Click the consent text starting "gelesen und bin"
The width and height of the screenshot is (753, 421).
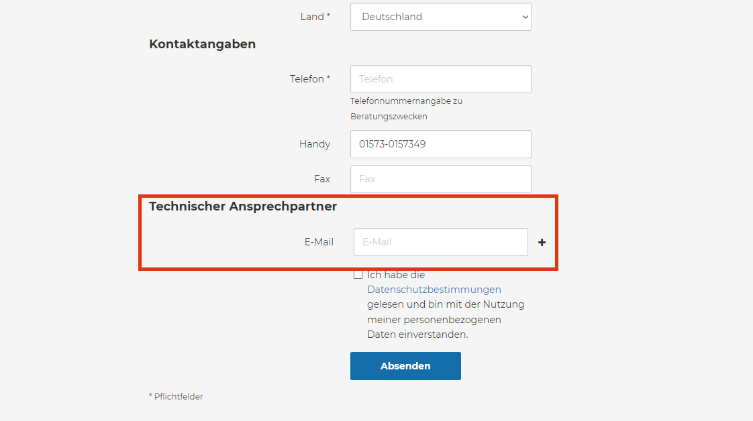(x=445, y=304)
